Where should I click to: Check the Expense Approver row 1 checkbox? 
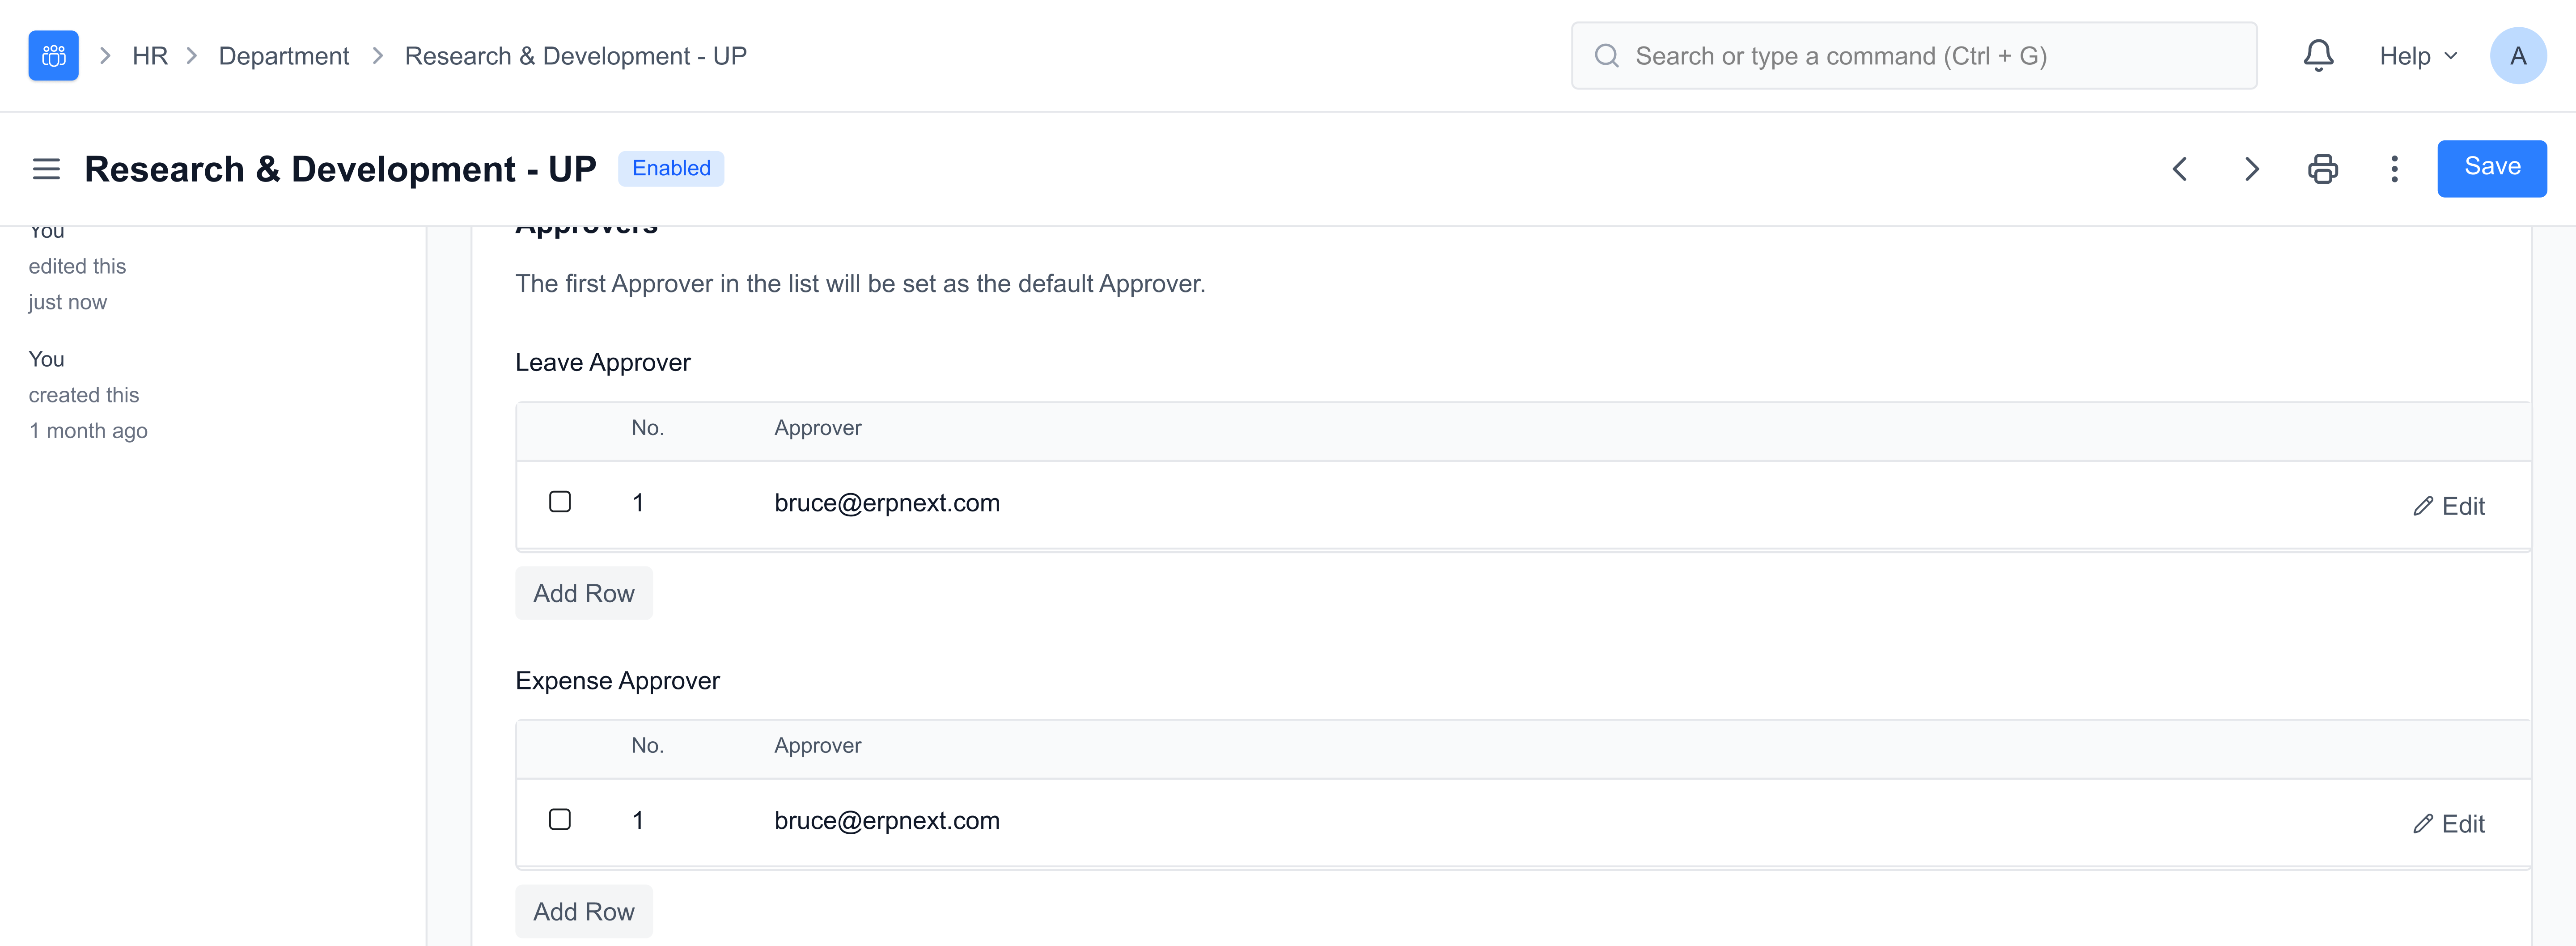560,820
